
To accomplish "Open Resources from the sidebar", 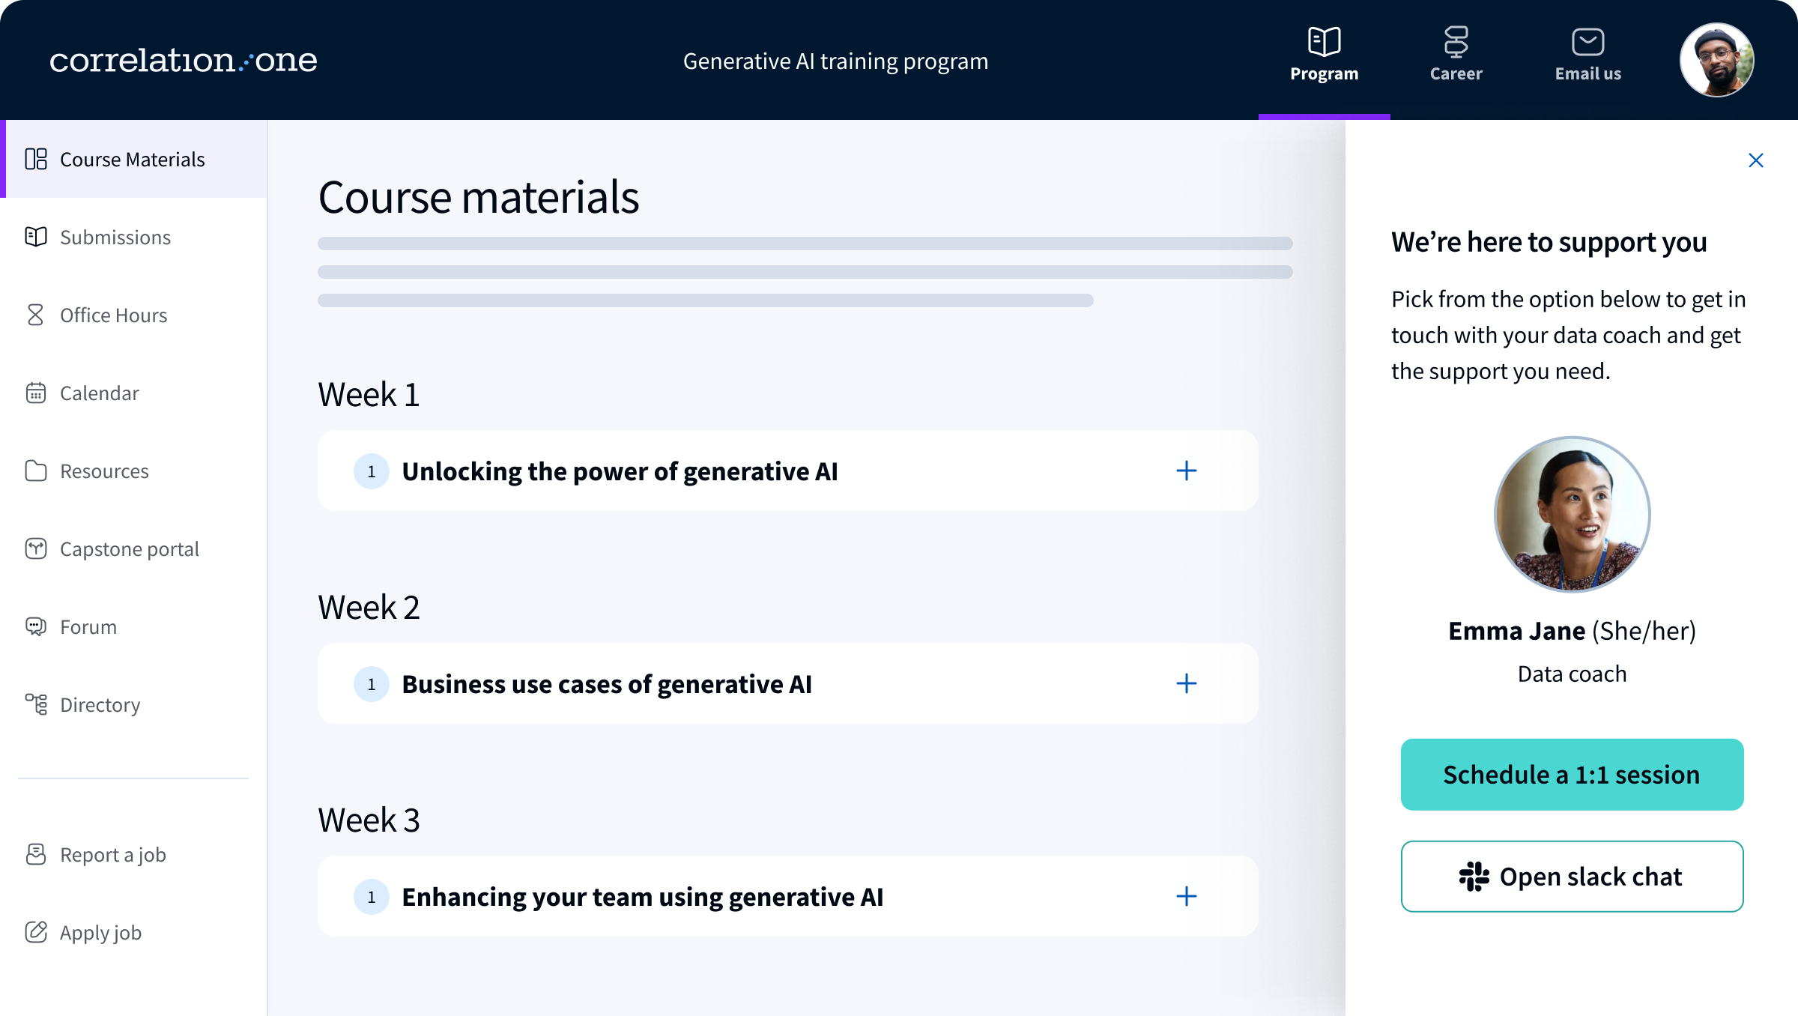I will click(x=133, y=471).
